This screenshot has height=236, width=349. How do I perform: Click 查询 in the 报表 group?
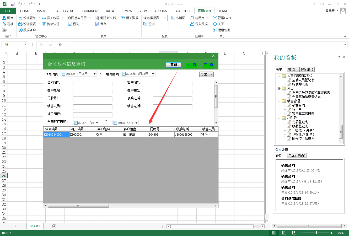pyautogui.click(x=149, y=24)
